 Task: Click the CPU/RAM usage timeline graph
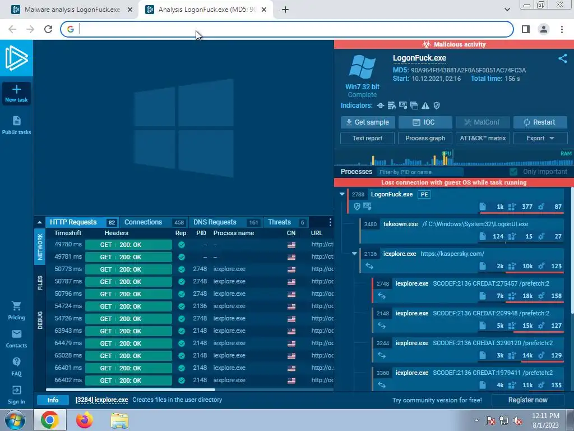pyautogui.click(x=453, y=157)
